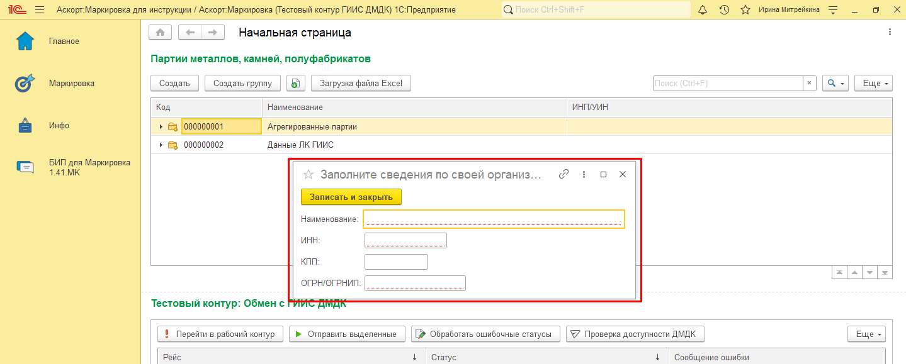
Task: Click the Создать группу button
Action: tap(242, 84)
